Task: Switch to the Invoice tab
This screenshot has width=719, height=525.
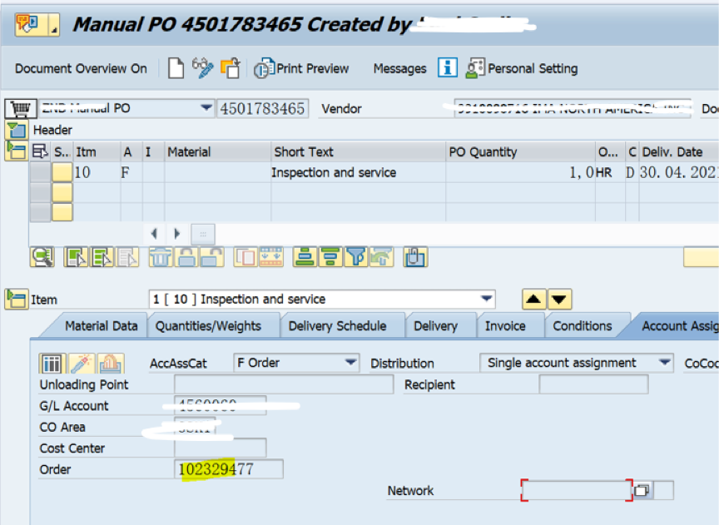Action: point(505,326)
